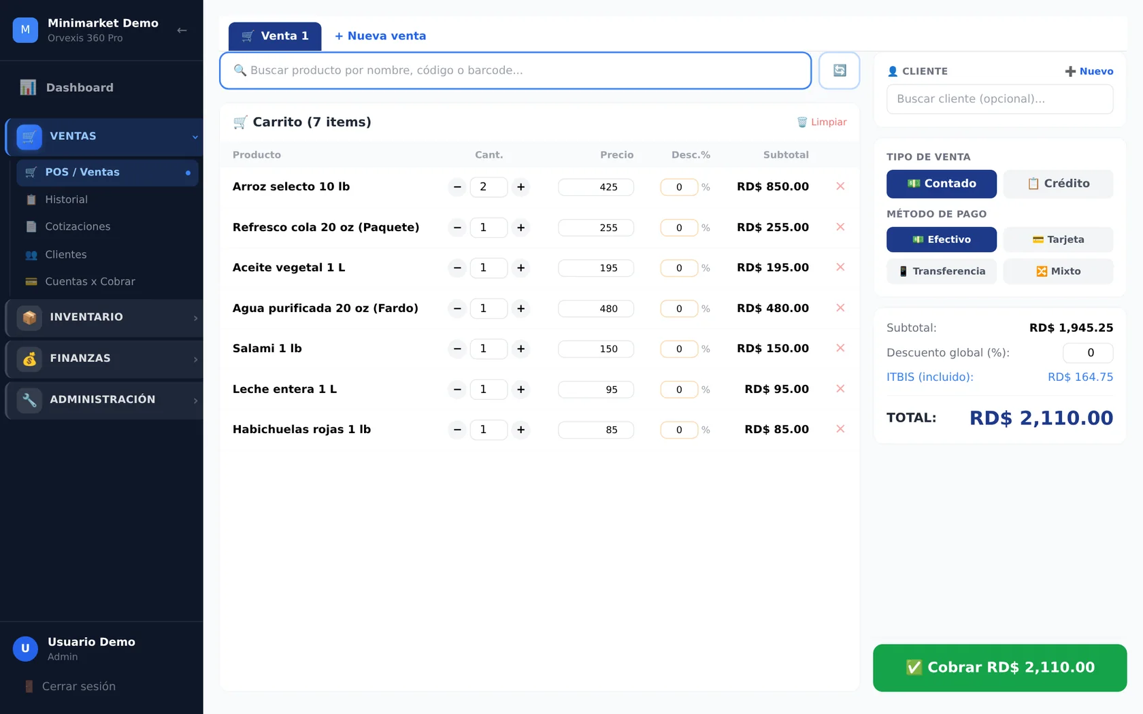
Task: Clear cart with Limpiar
Action: pyautogui.click(x=822, y=122)
